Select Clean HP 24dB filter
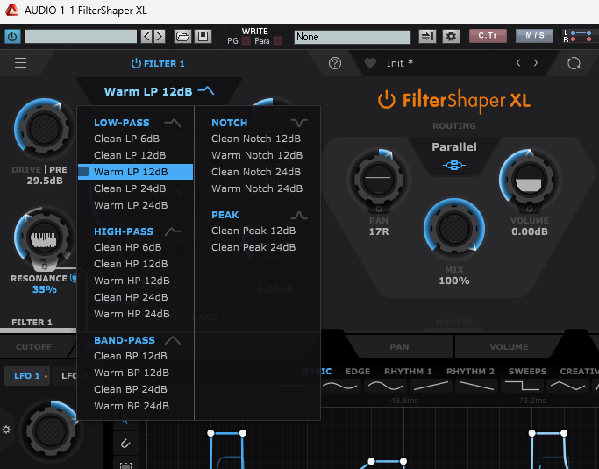The image size is (599, 469). pyautogui.click(x=131, y=297)
